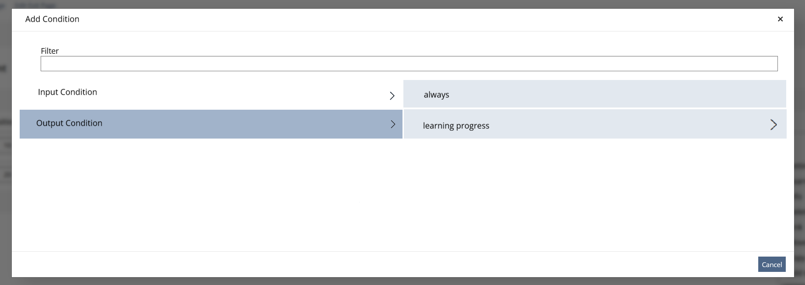Expand the Input Condition category
The height and width of the screenshot is (285, 805).
(211, 94)
